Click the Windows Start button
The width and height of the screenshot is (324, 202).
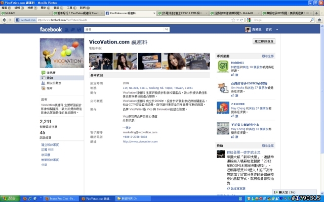[x=10, y=198]
